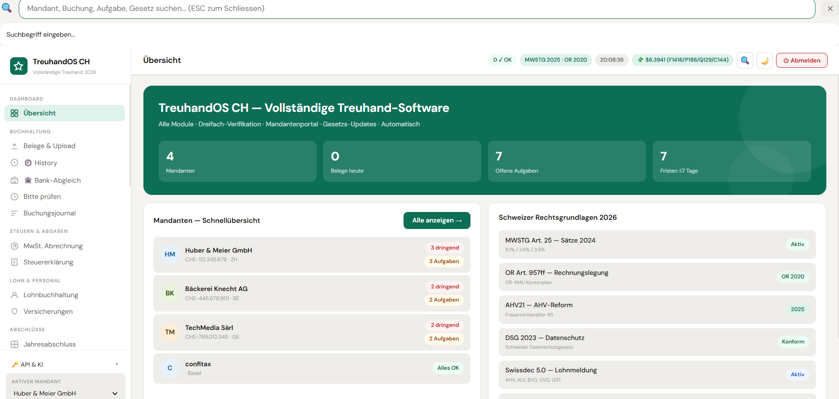Click the person icon beside Lohnbuchhaltung

[14, 295]
